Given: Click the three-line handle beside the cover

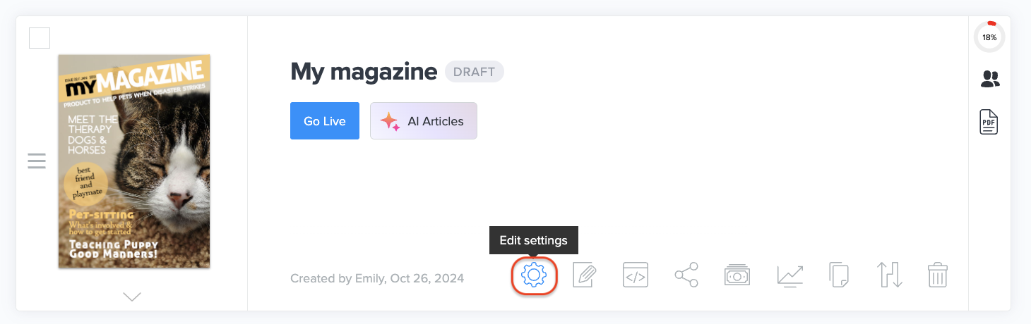Looking at the screenshot, I should click(x=37, y=161).
